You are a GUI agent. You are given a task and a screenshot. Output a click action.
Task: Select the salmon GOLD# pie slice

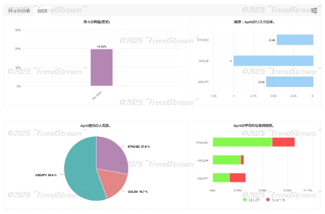pyautogui.click(x=113, y=182)
